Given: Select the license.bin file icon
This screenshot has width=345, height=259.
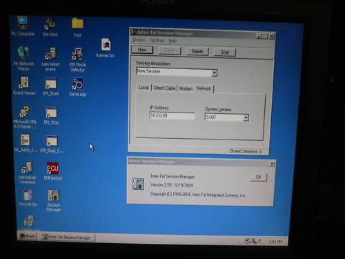Looking at the screenshot, I should [x=106, y=48].
